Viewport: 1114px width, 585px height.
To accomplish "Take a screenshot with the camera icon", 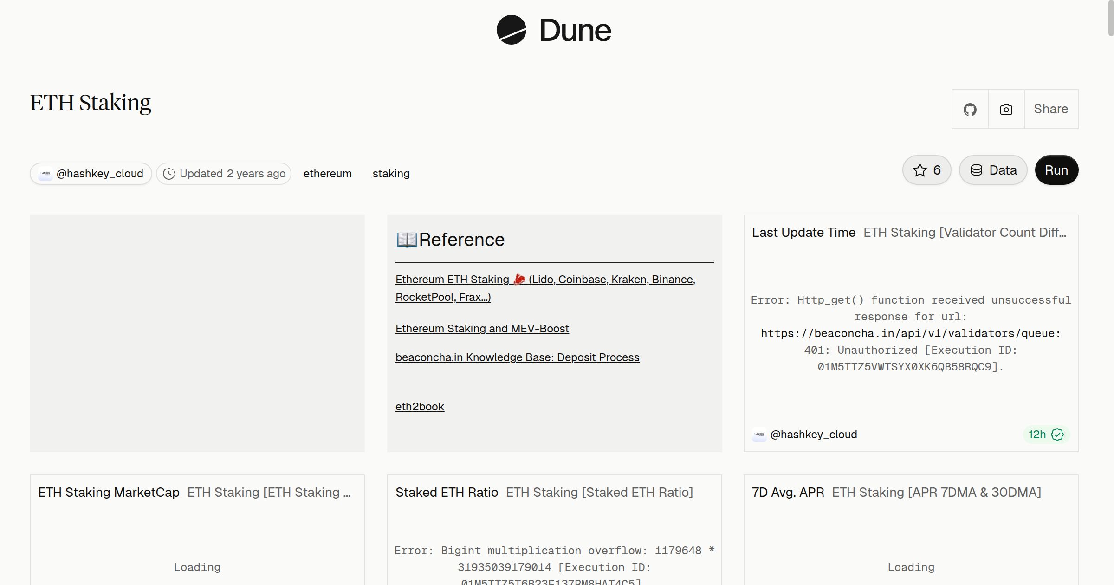I will 1006,109.
